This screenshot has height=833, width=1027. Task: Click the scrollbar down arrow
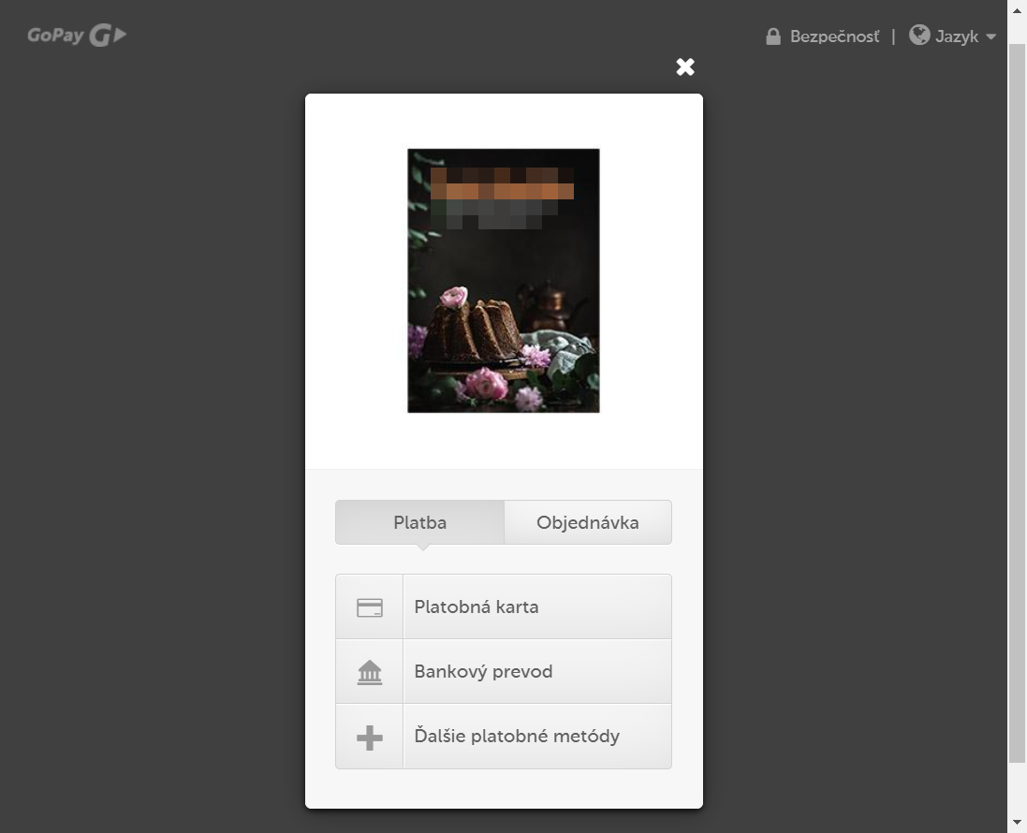click(1017, 823)
